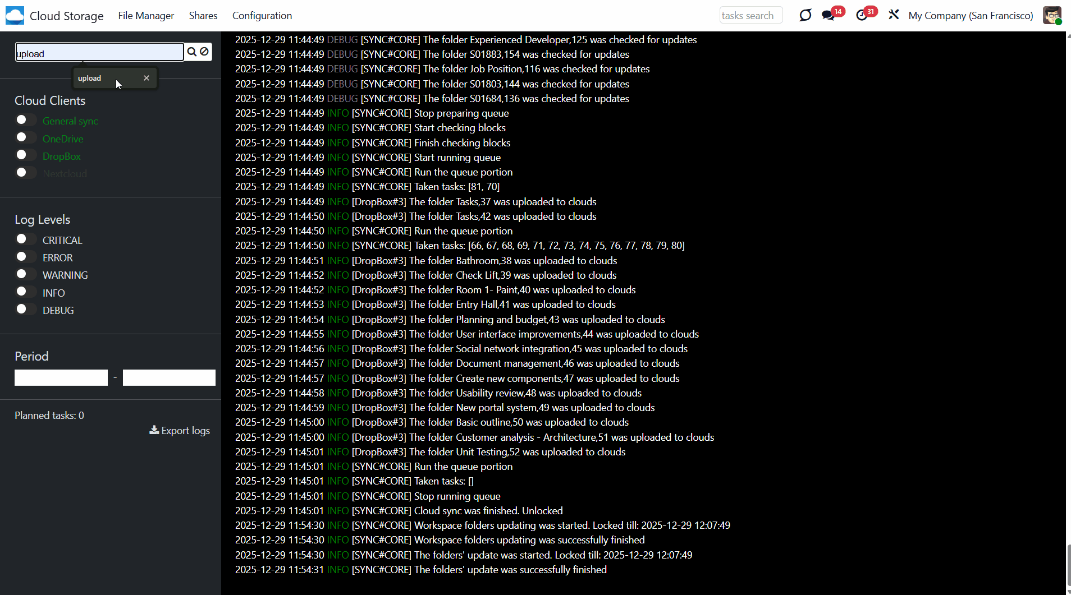Enable the ERROR log level filter

26,257
